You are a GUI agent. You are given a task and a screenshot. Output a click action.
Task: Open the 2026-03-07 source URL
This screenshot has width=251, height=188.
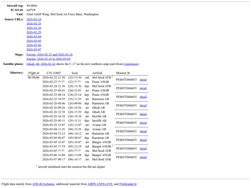coord(34,50)
